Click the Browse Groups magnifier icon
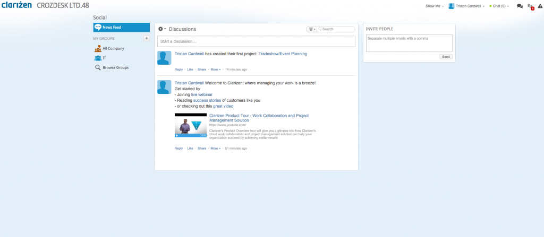 tap(98, 67)
